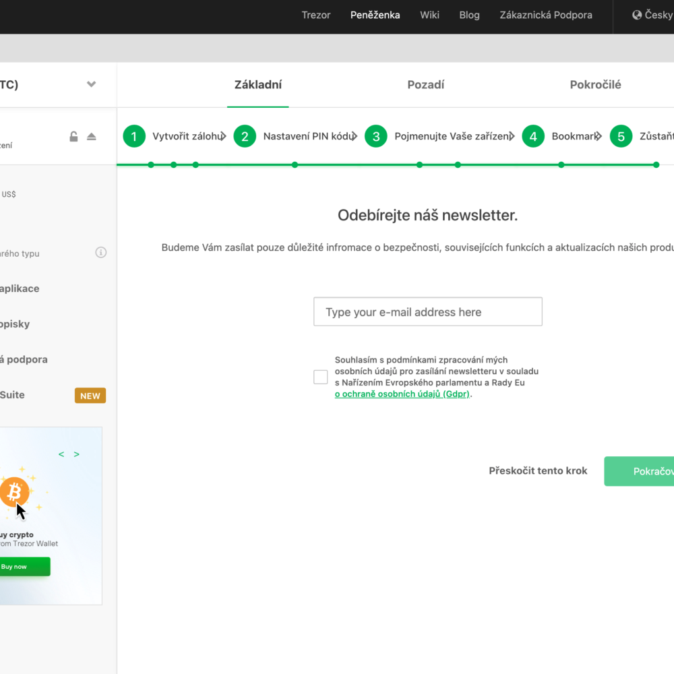Open the GDPR personal data protection link
674x674 pixels.
pyautogui.click(x=402, y=394)
